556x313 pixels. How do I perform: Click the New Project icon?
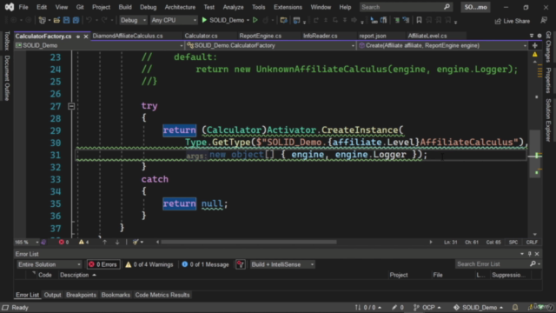(43, 21)
